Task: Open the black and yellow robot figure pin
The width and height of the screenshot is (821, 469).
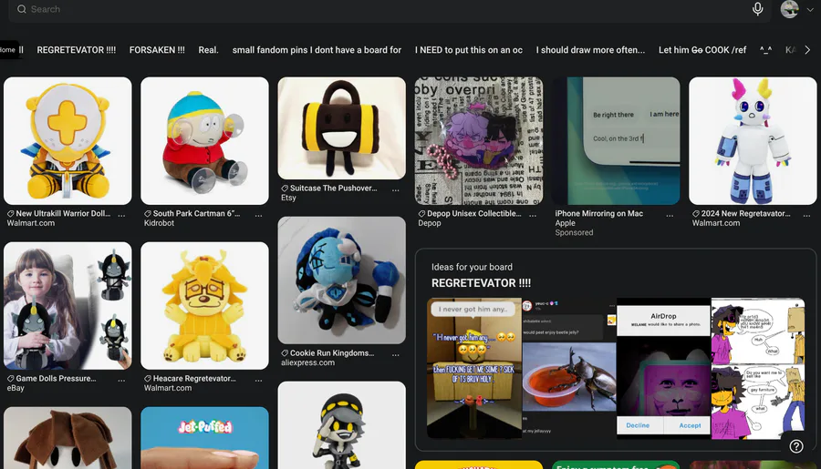Action: [342, 425]
